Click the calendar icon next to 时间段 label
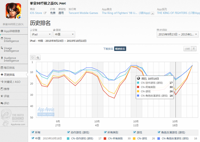The height and width of the screenshot is (142, 200). coord(158,30)
